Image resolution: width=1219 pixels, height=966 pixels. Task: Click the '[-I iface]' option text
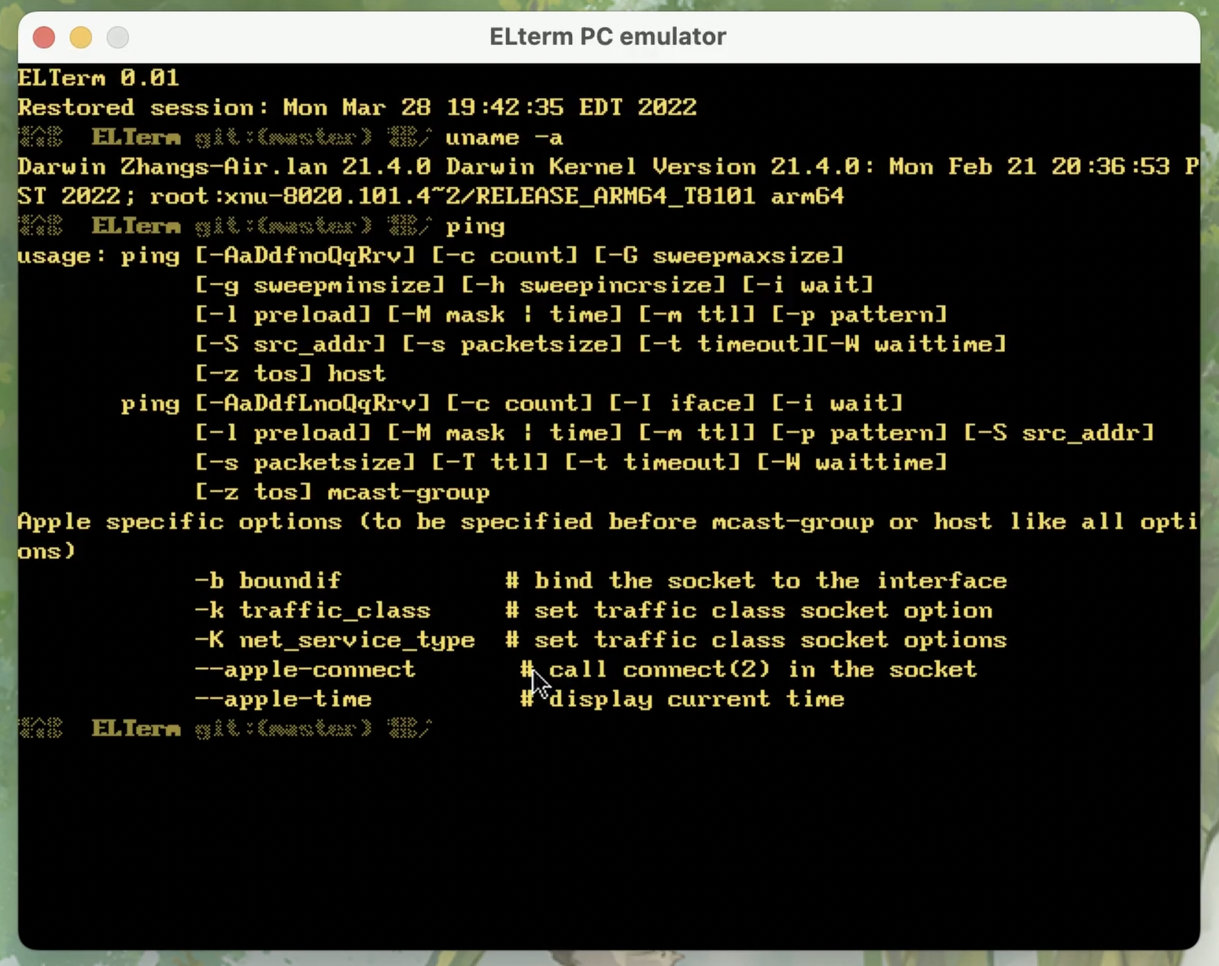click(x=682, y=403)
